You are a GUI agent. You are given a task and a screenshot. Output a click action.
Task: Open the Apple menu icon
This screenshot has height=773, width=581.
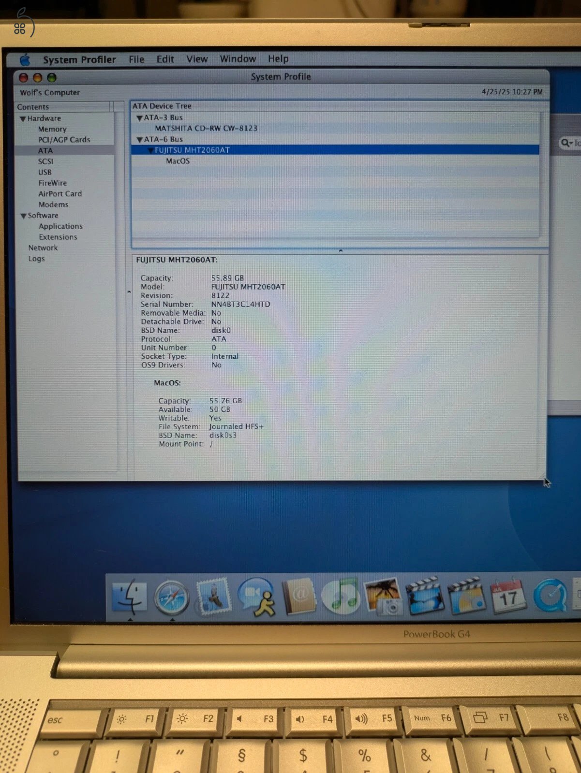click(25, 60)
